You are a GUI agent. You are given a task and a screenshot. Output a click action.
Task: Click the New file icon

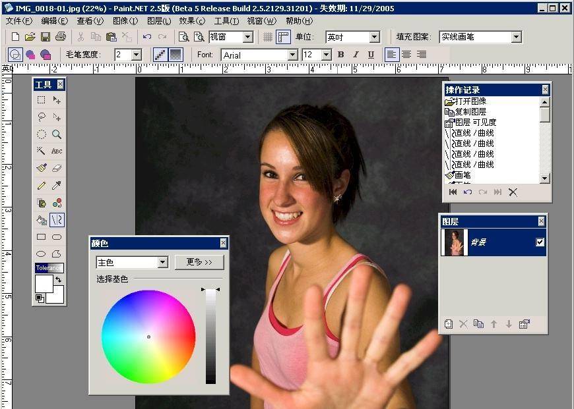click(x=15, y=37)
